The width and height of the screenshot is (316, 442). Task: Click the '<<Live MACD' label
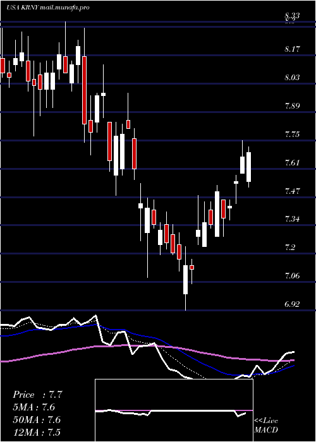[x=266, y=426]
